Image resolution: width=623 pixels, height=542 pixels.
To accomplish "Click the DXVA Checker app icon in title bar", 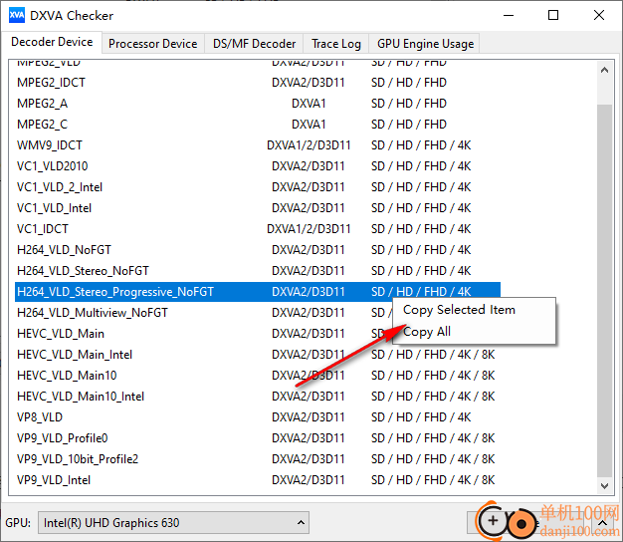I will tap(17, 16).
